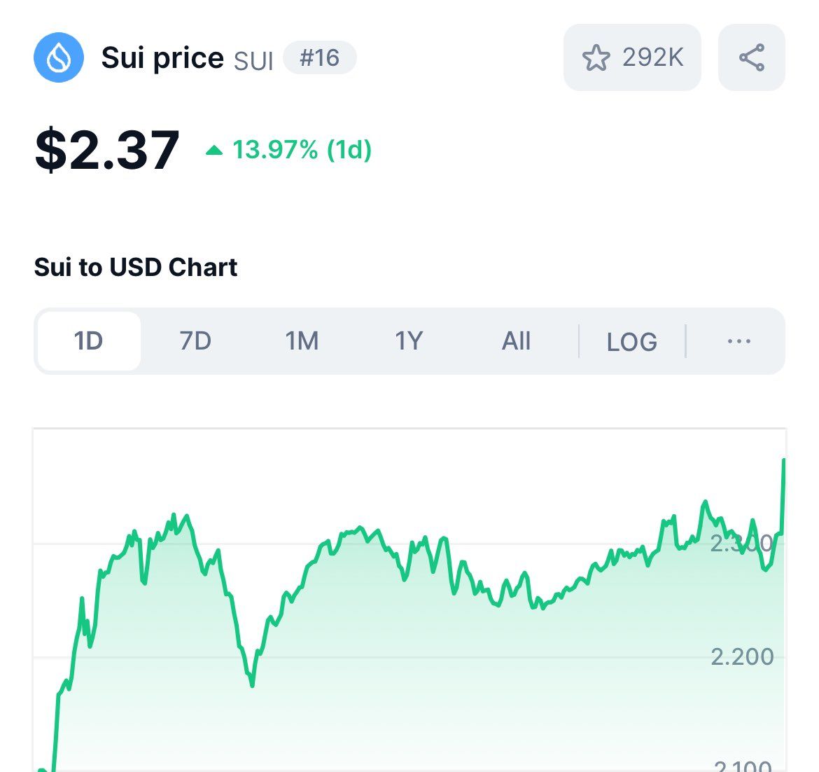The width and height of the screenshot is (819, 772).
Task: Show the 1M chart range
Action: [x=302, y=341]
